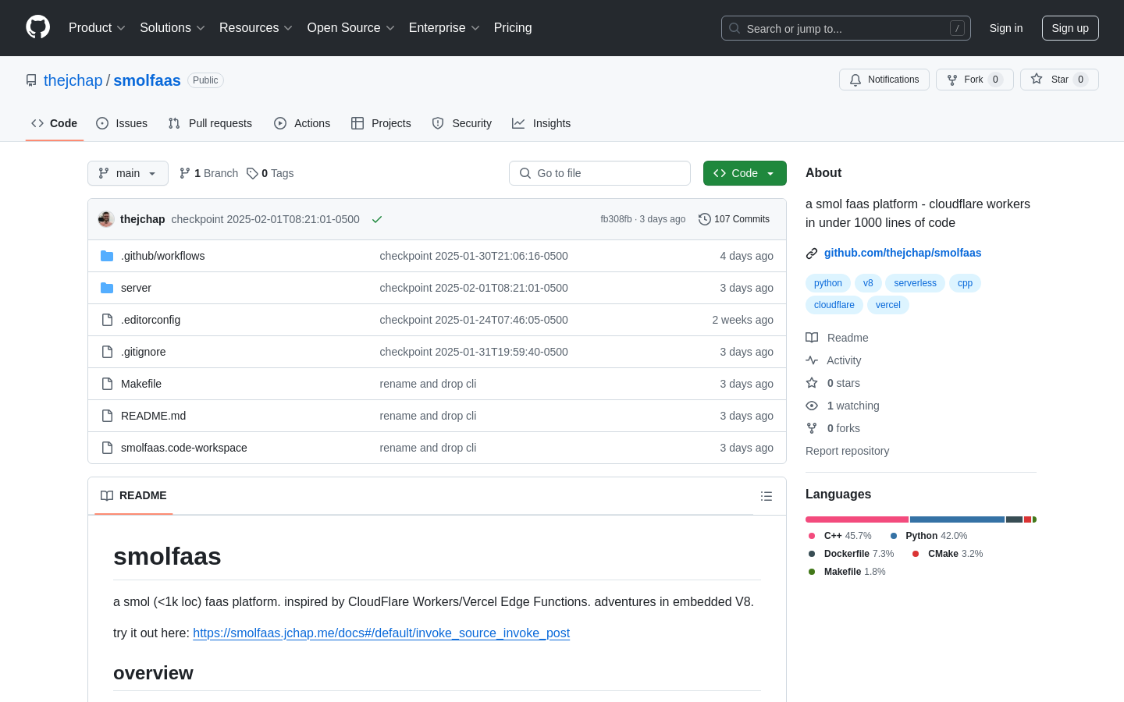Expand the Solutions menu
Image resolution: width=1124 pixels, height=702 pixels.
tap(173, 28)
